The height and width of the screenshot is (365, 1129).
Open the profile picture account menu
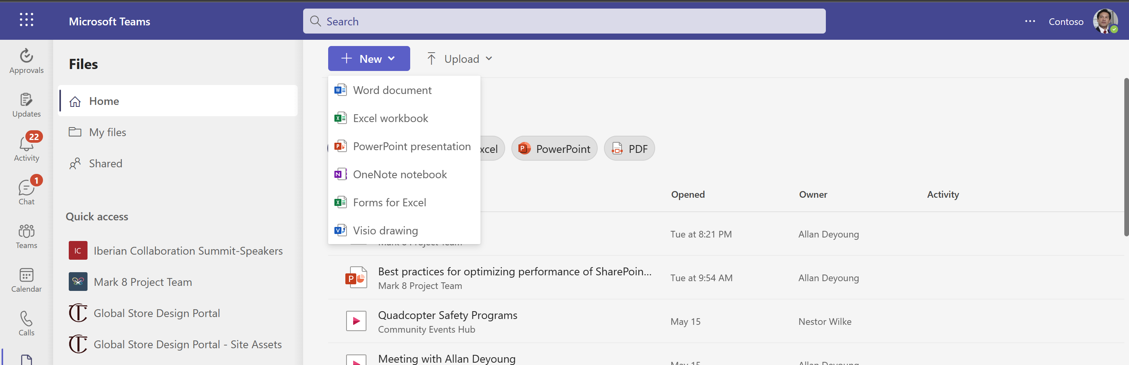tap(1104, 21)
